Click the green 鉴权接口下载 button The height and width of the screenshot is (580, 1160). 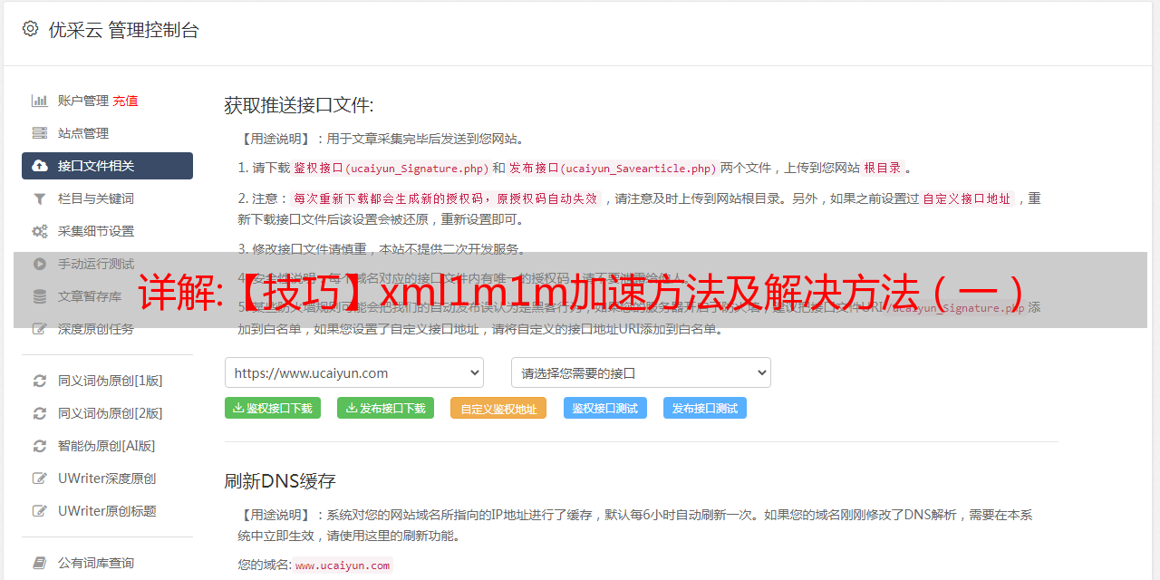click(273, 408)
